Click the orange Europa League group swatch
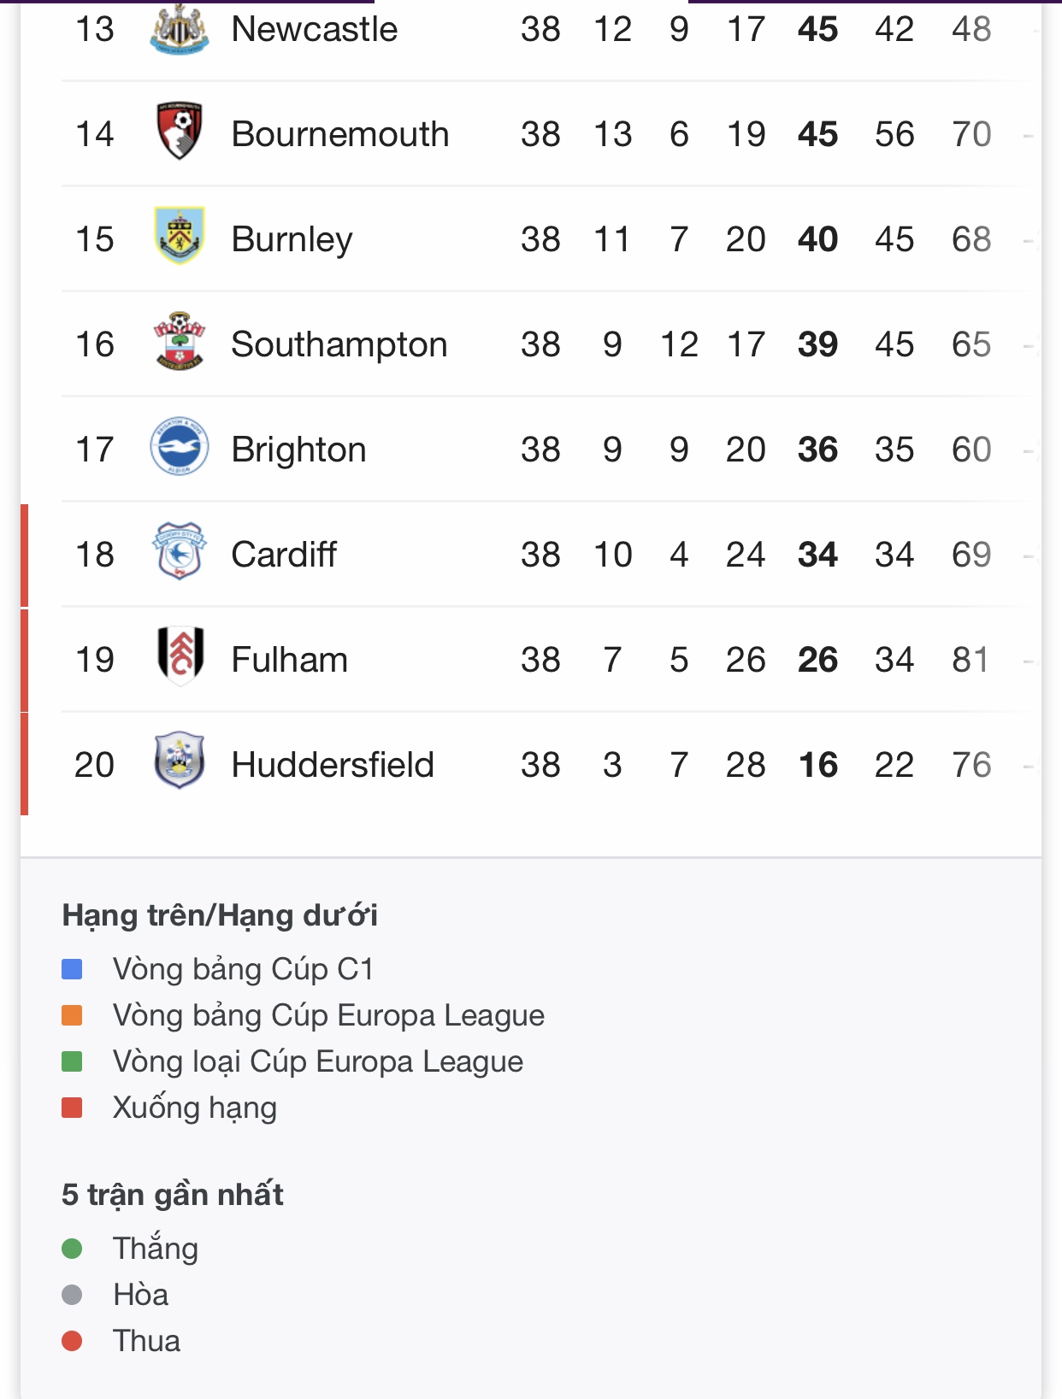Viewport: 1062px width, 1399px height. (73, 1015)
